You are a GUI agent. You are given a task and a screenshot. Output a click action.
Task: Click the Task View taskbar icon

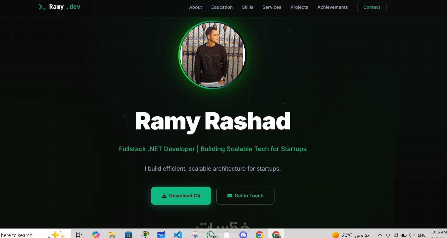pyautogui.click(x=79, y=235)
